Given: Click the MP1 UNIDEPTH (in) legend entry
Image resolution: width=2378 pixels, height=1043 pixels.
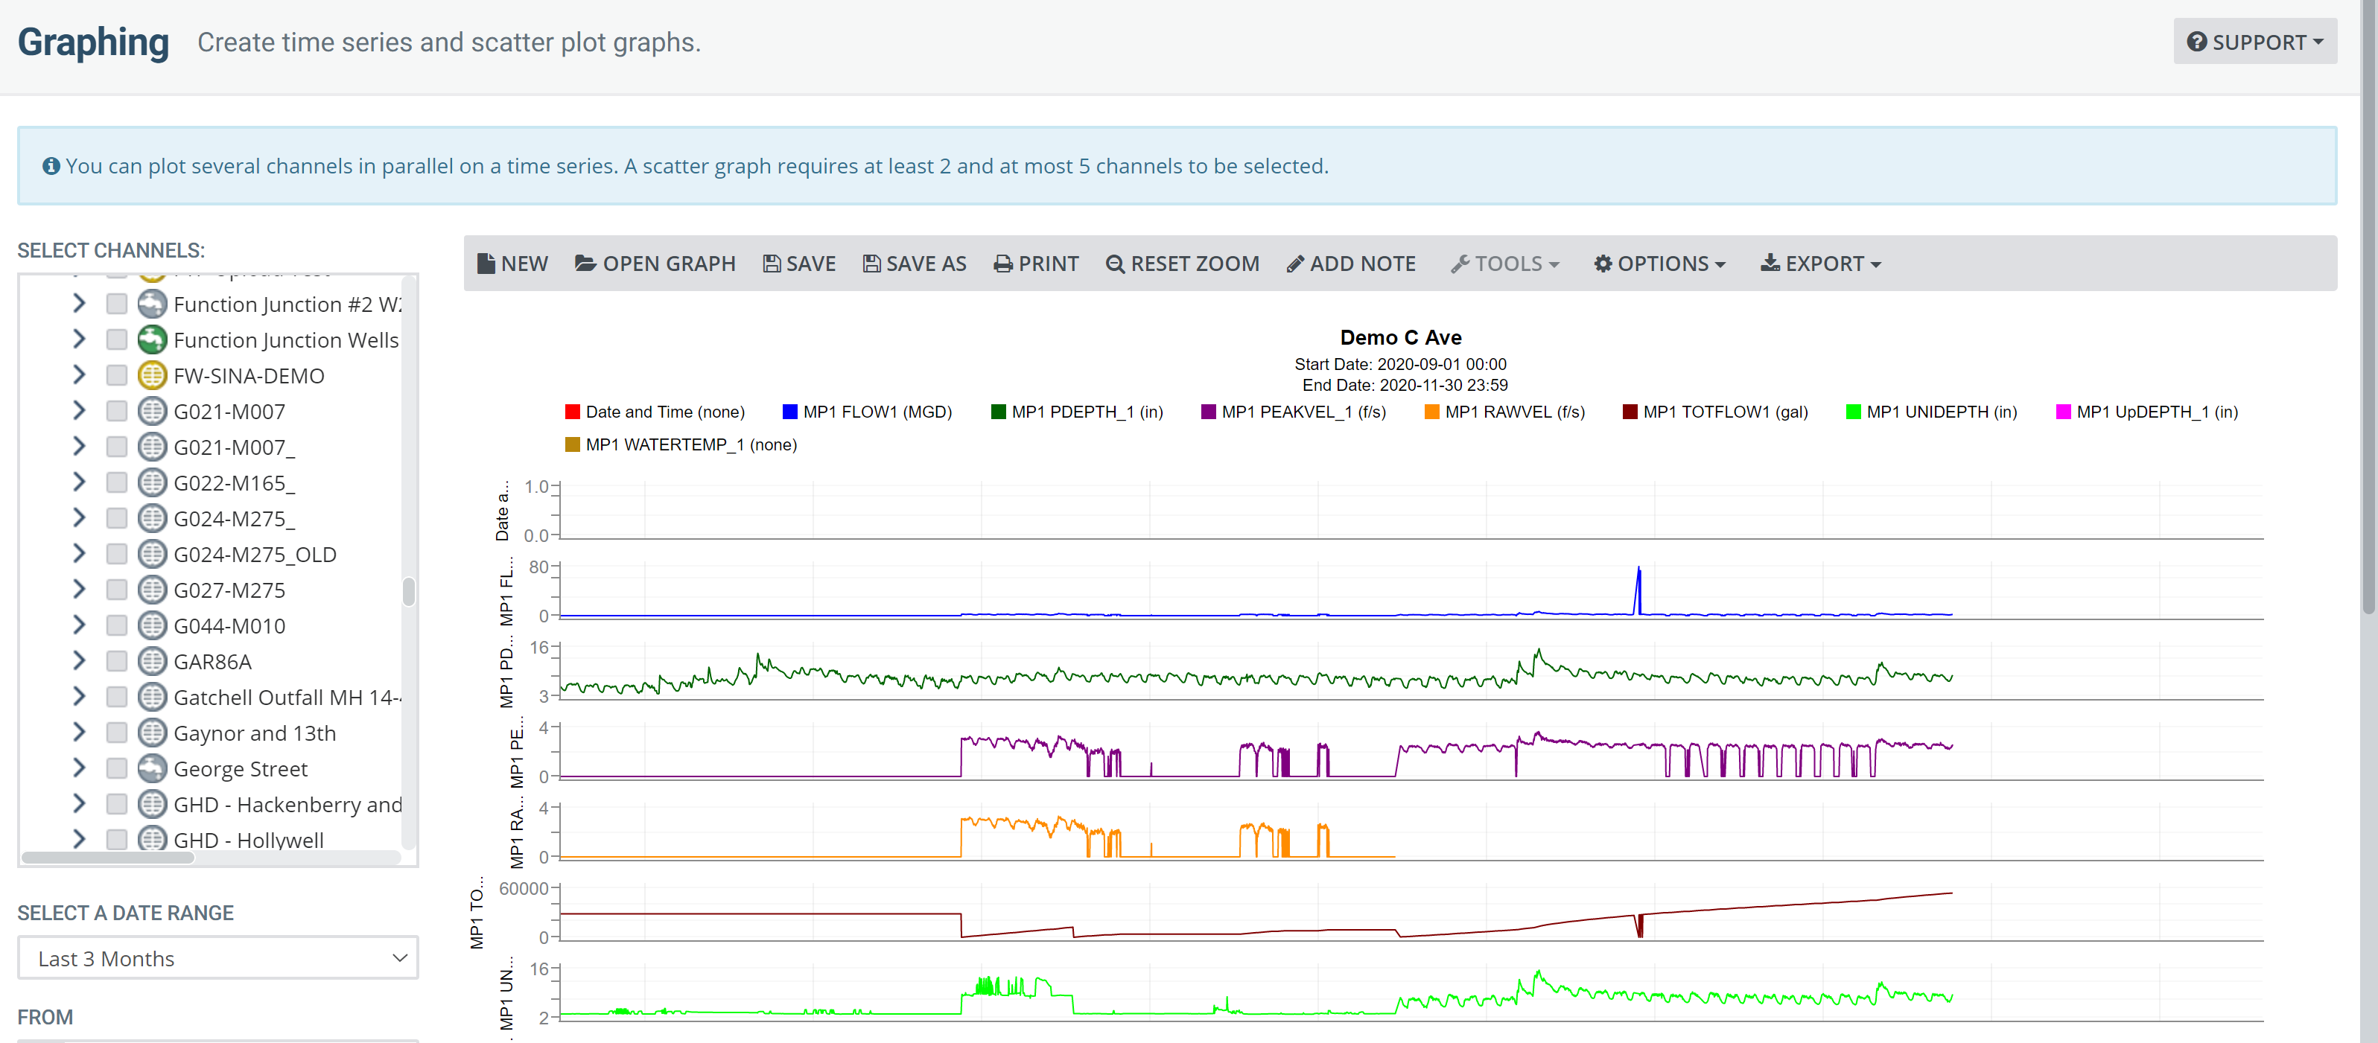Looking at the screenshot, I should [x=1931, y=412].
